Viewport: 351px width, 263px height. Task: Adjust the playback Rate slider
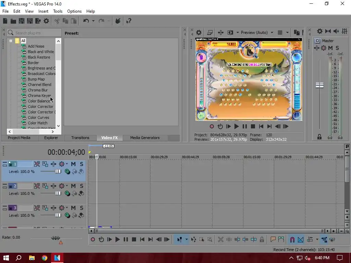(x=56, y=238)
